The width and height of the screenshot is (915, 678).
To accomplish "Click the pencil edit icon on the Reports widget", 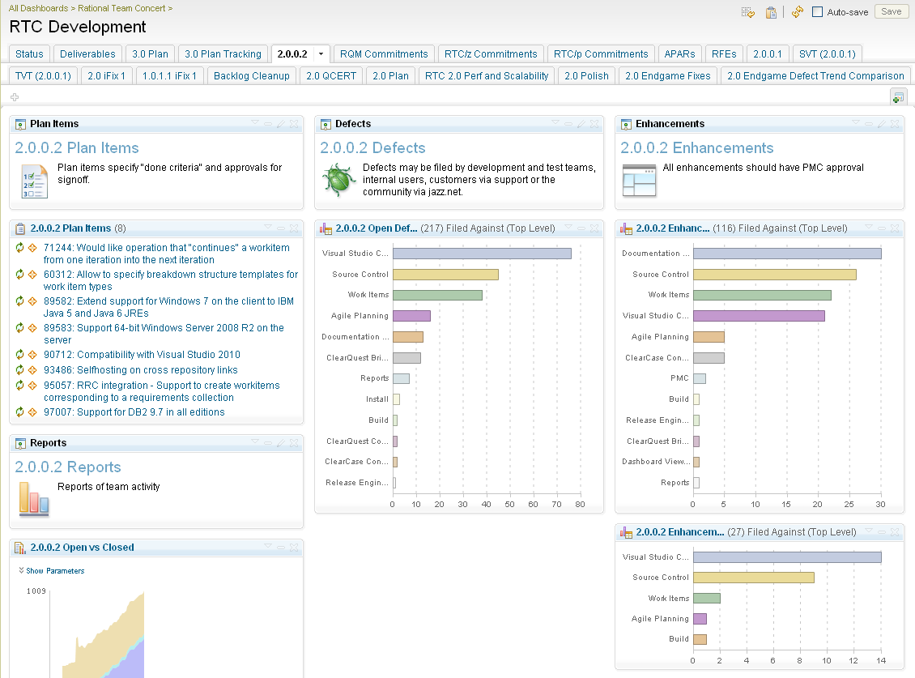I will pos(281,443).
